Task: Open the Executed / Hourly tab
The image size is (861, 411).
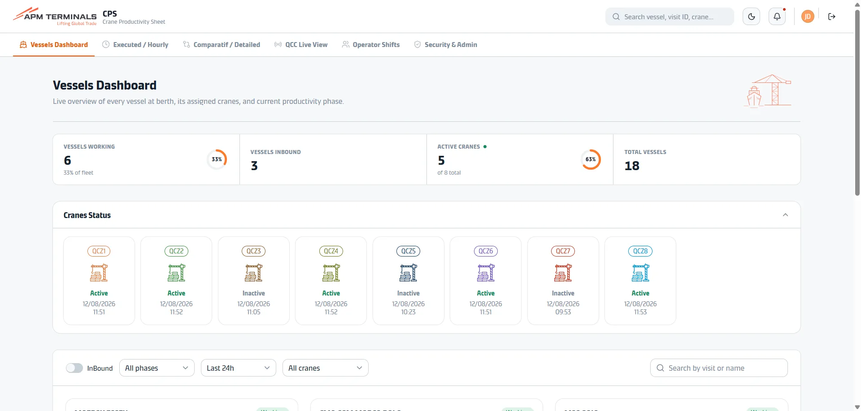Action: coord(135,45)
